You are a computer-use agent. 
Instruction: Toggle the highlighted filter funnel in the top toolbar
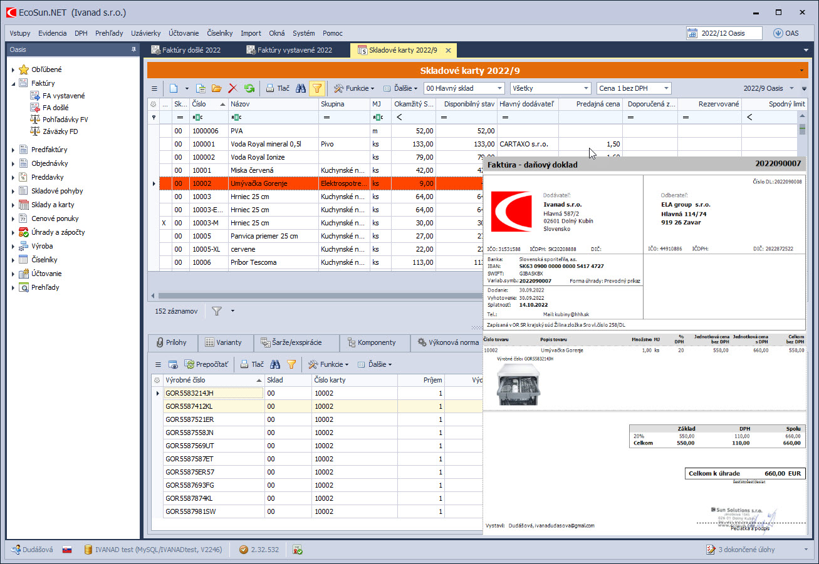pos(316,88)
